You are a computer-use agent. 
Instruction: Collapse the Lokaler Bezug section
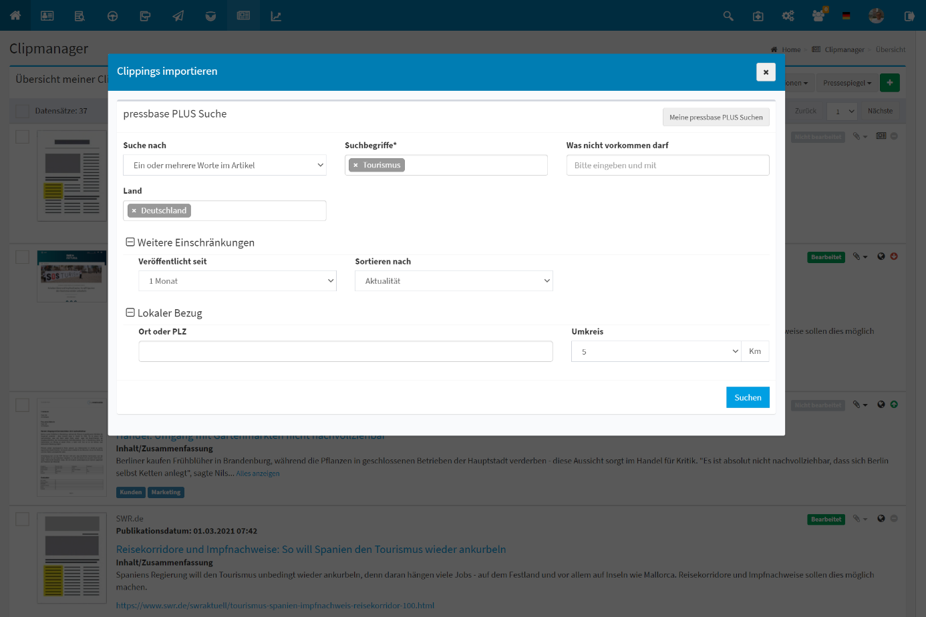[130, 313]
